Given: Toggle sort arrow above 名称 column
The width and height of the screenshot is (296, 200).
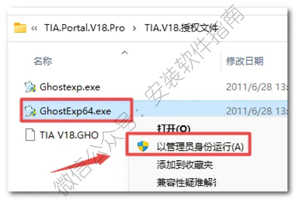Looking at the screenshot, I should pos(125,52).
